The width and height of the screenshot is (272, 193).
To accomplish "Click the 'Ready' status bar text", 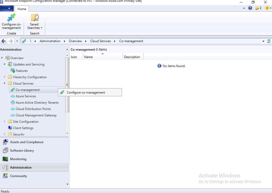I will 5,191.
